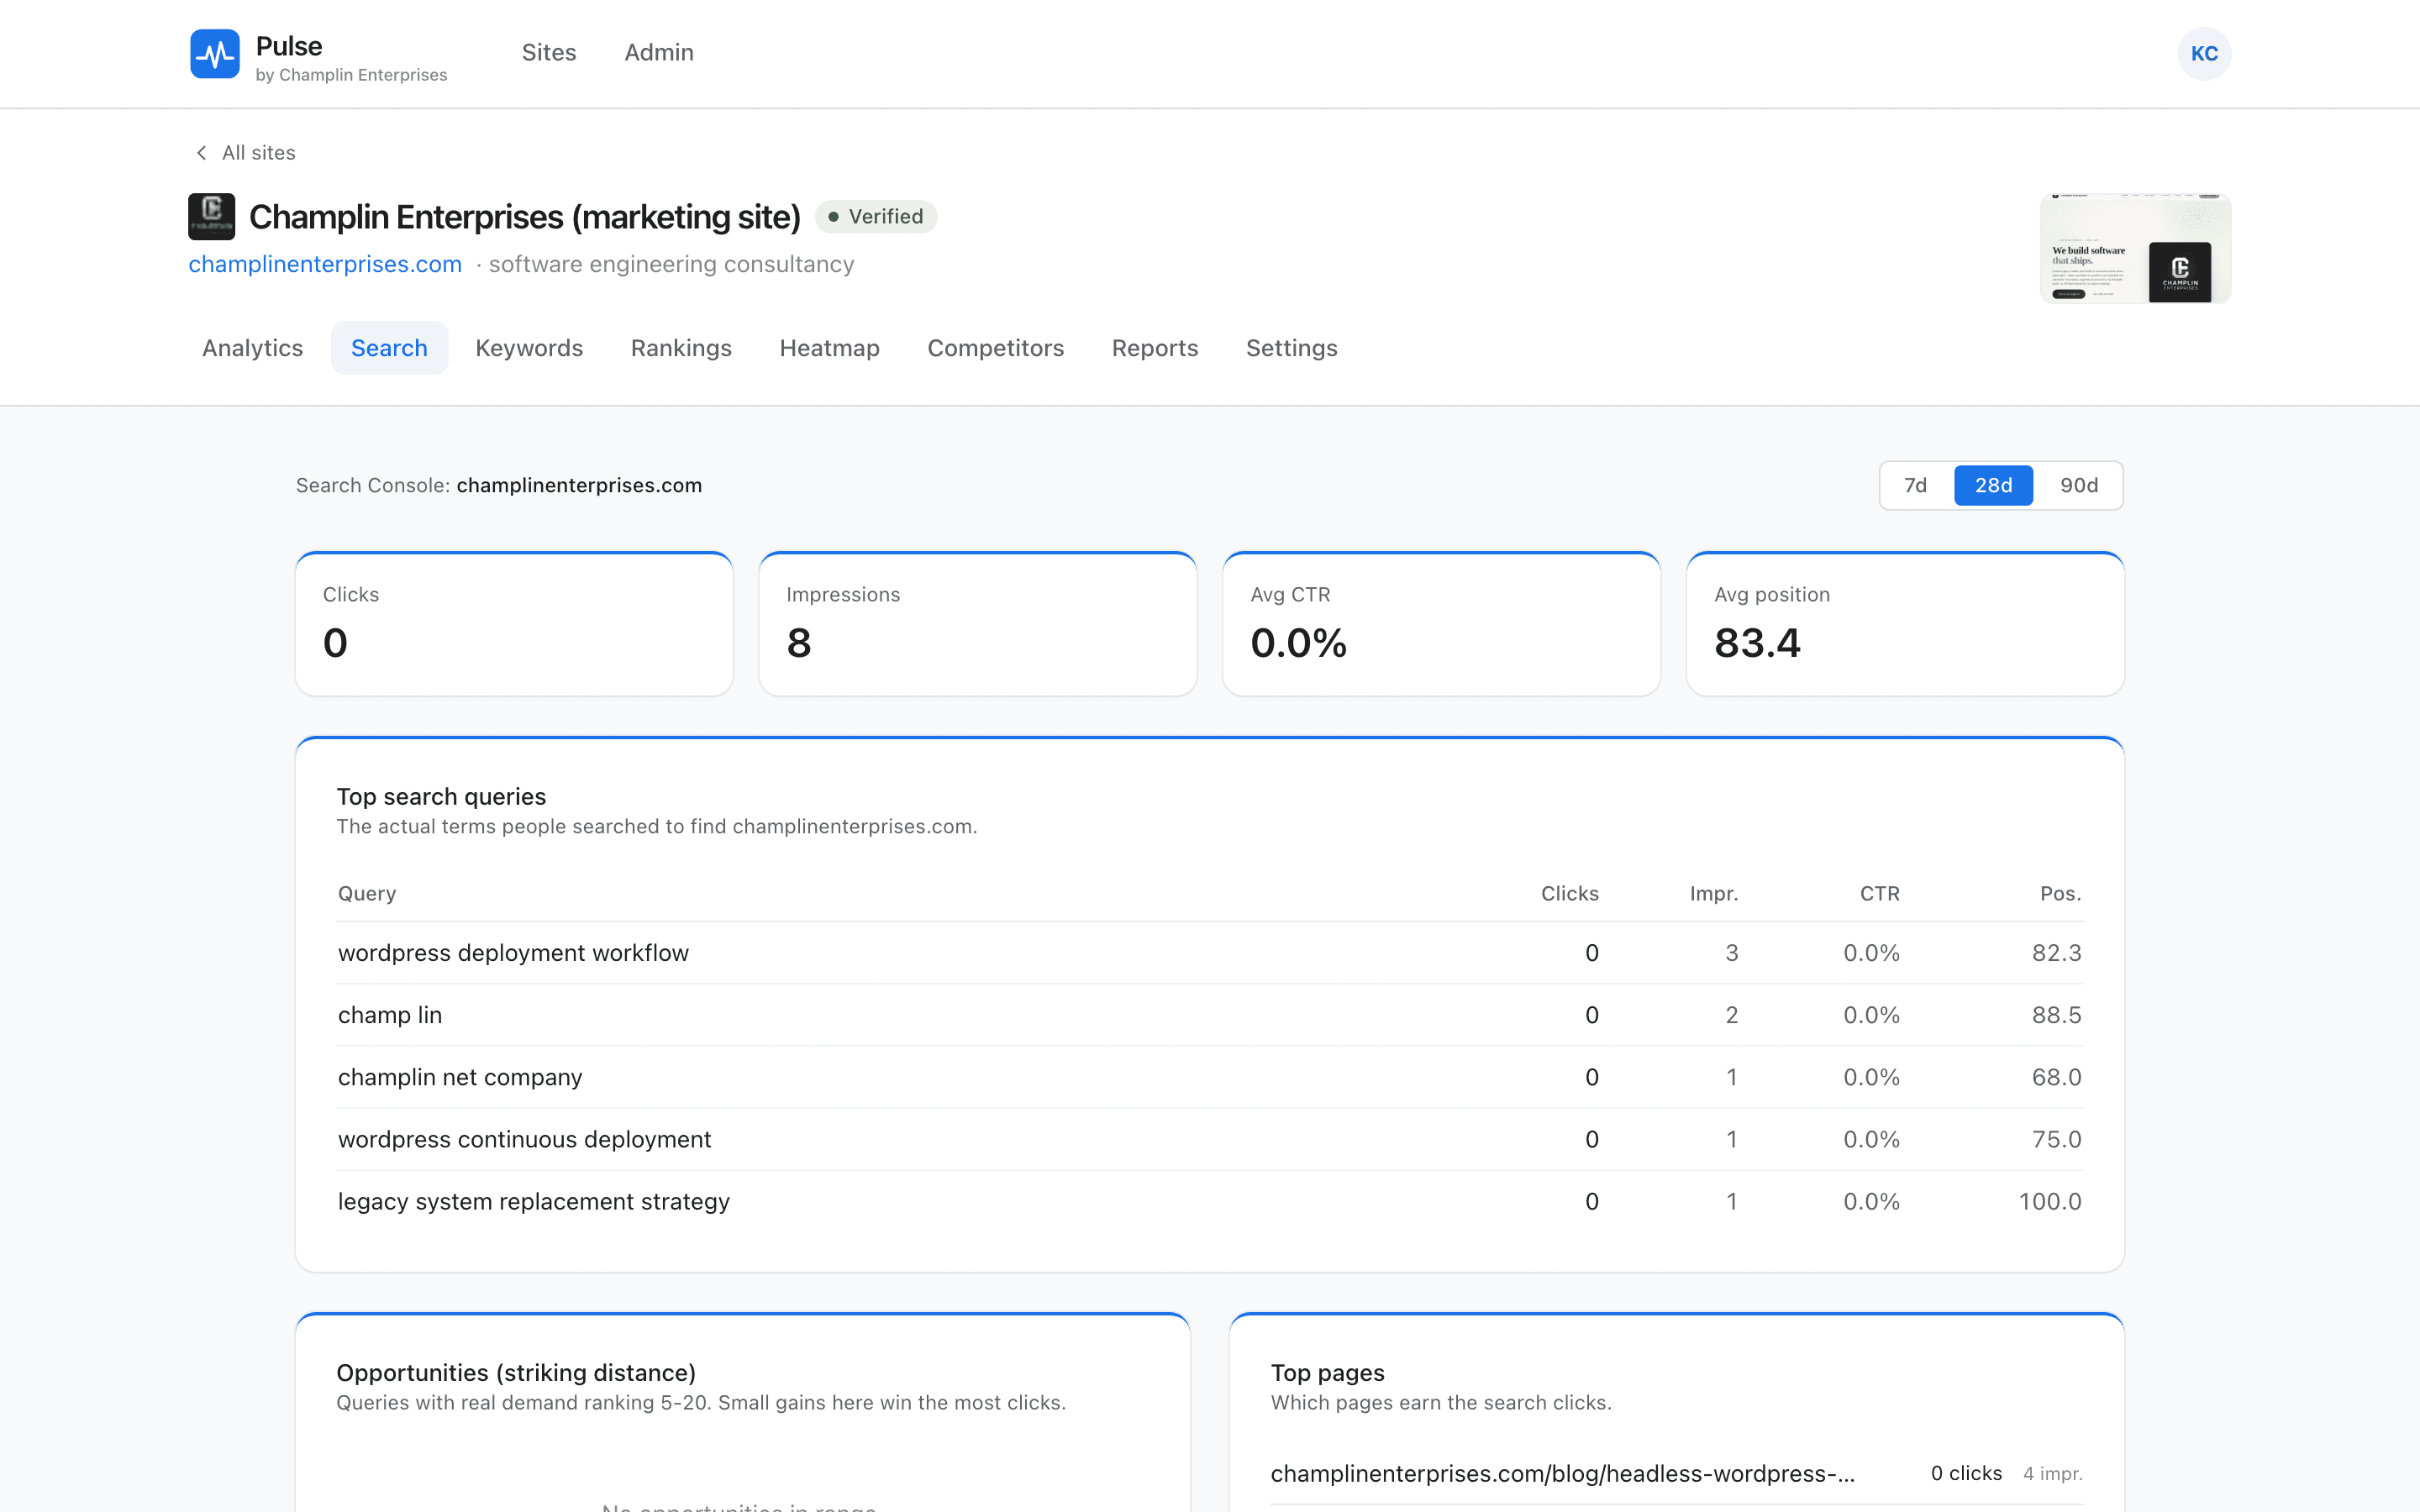2420x1512 pixels.
Task: Click the Verified status badge
Action: click(x=876, y=217)
